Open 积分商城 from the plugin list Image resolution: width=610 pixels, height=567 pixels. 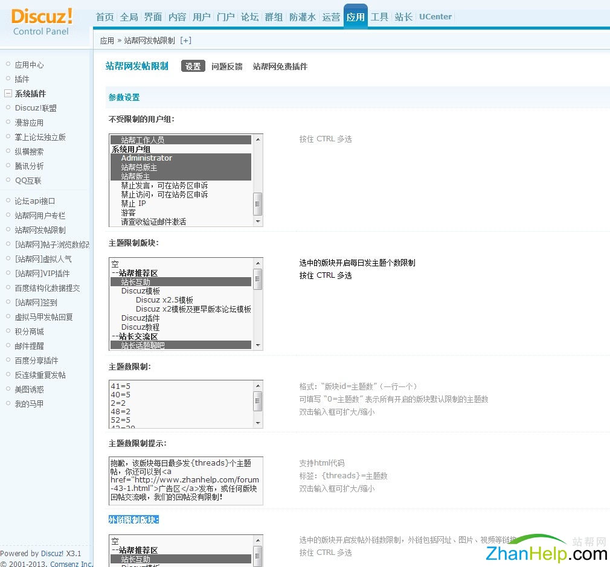click(x=28, y=332)
